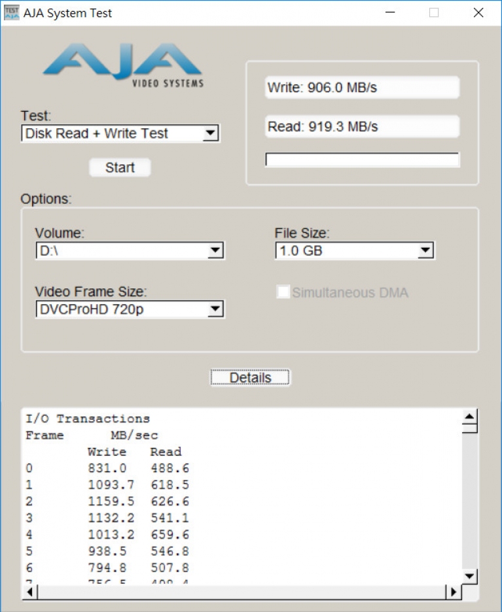Click the Frame column header in details
This screenshot has width=502, height=612.
[45, 435]
